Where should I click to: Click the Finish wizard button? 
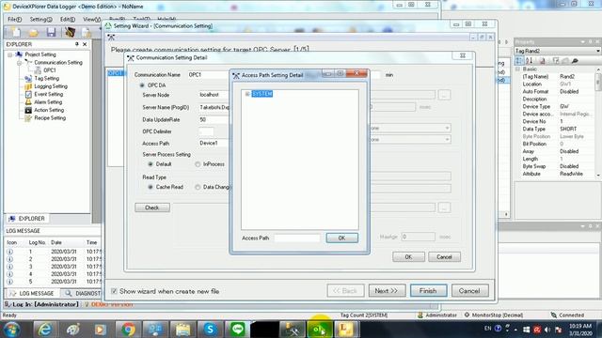pos(428,291)
